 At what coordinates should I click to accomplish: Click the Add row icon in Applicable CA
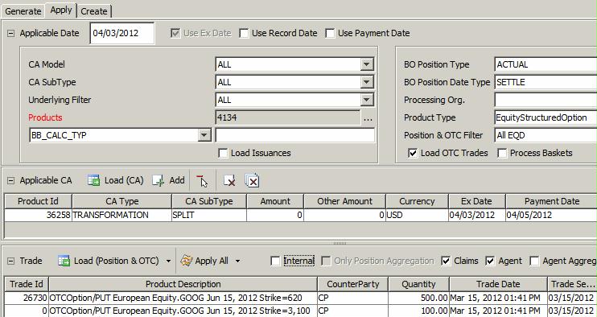pos(158,181)
